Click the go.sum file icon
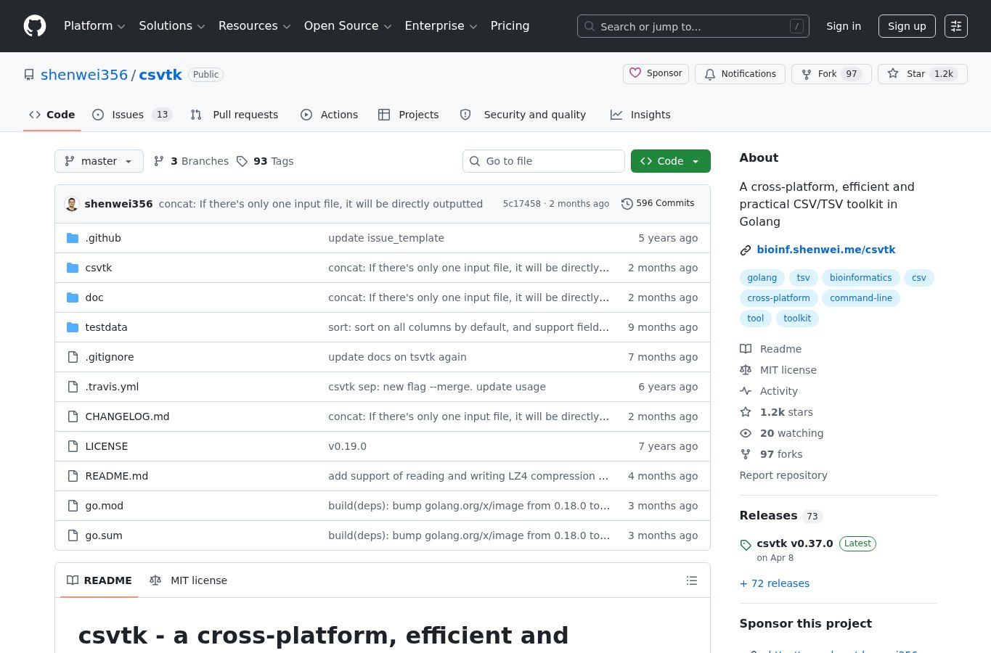This screenshot has height=653, width=991. pos(73,535)
